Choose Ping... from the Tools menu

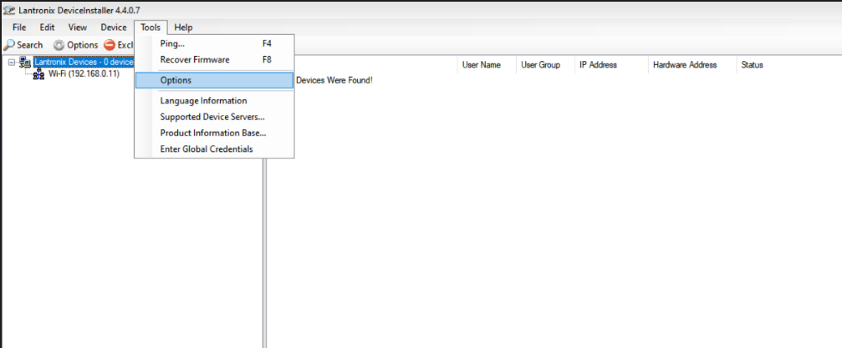point(172,43)
